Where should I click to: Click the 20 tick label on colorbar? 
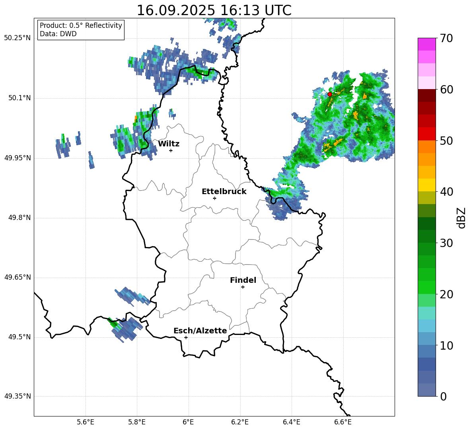(x=446, y=294)
